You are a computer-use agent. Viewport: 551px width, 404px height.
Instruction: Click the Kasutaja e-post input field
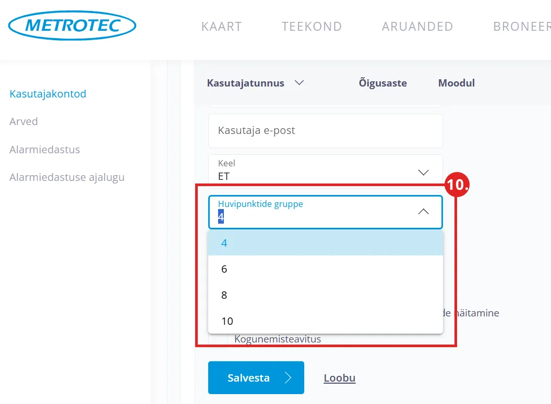point(325,130)
